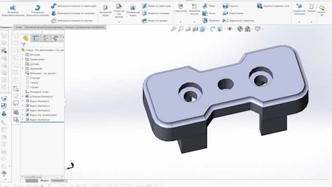The image size is (332, 187).
Task: Switch to the Элементы (Features) tab
Action: 6,27
